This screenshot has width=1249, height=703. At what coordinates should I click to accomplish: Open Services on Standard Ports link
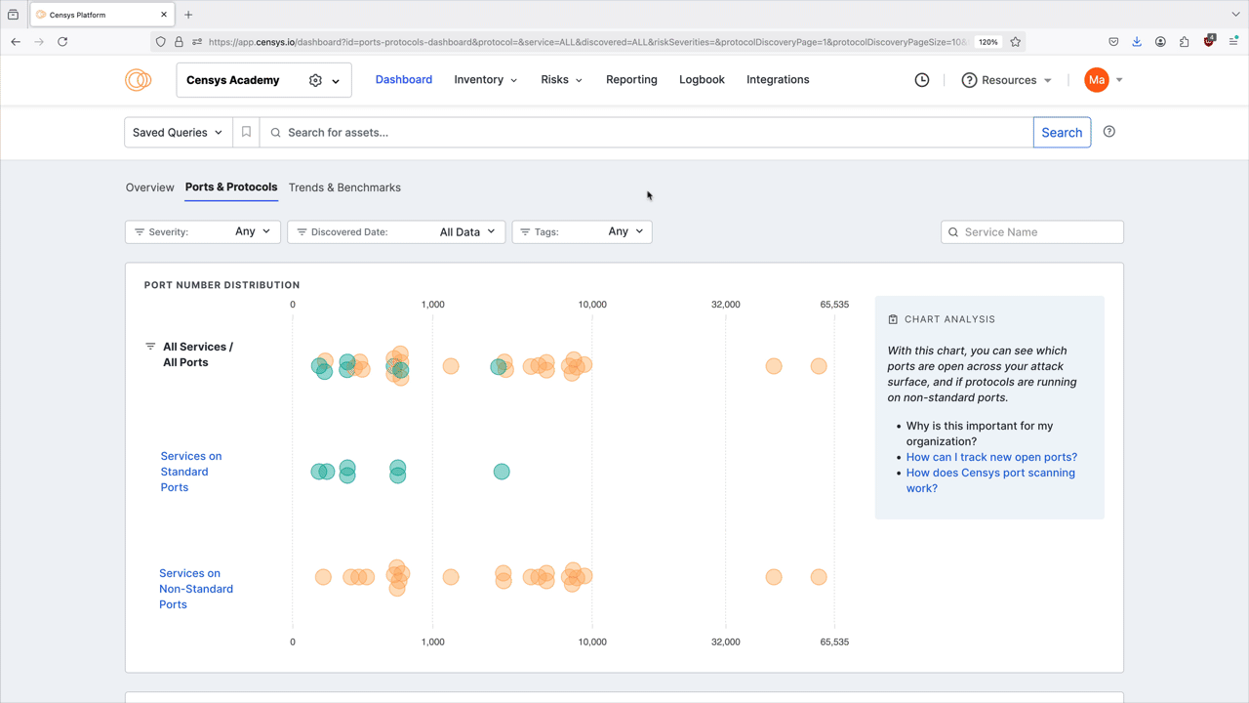click(x=191, y=472)
